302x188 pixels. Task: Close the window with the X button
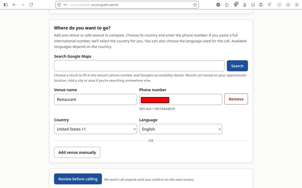point(297,5)
